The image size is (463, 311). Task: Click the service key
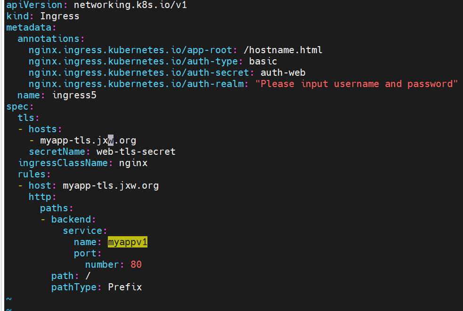pyautogui.click(x=82, y=231)
